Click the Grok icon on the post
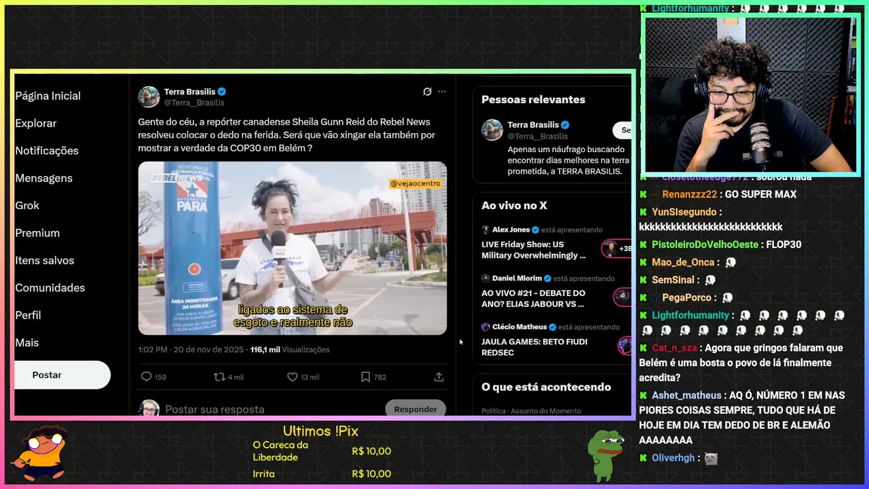Screen dimensions: 869x489 (427, 92)
